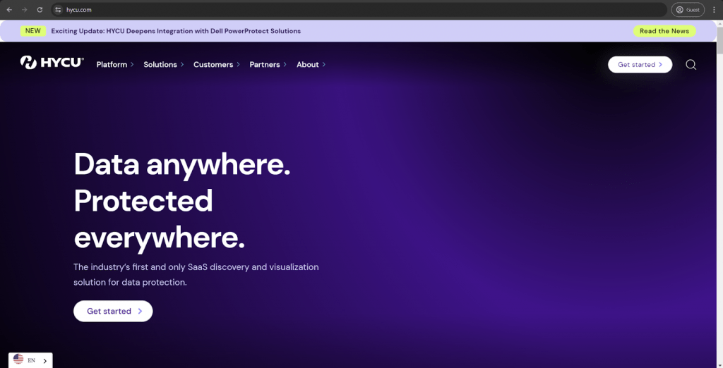Click the HYCU logo in header
Viewport: 723px width, 368px height.
coord(52,63)
